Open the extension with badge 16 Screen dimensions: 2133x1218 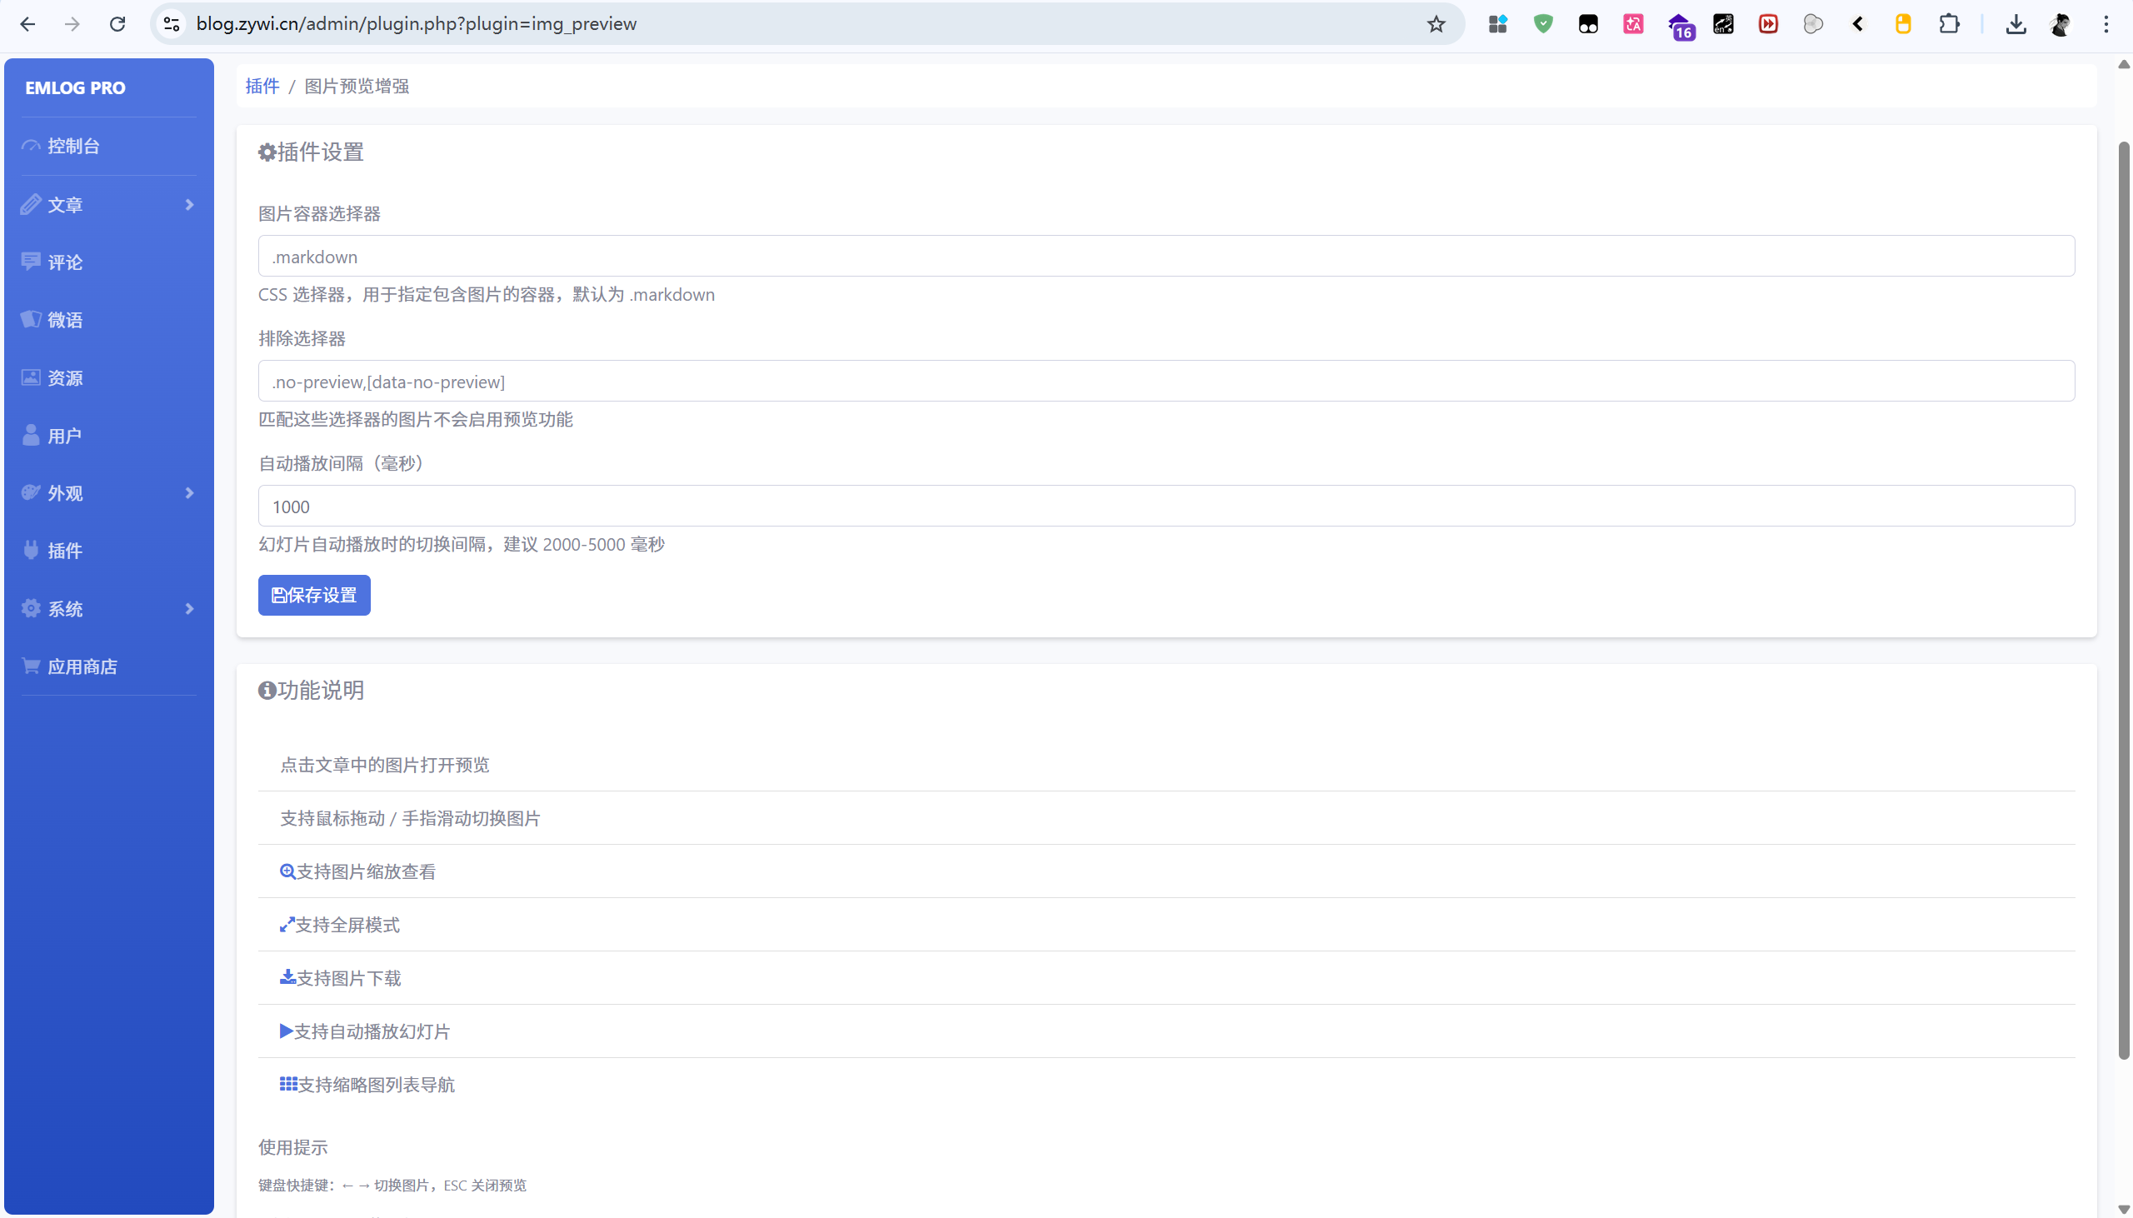tap(1680, 26)
